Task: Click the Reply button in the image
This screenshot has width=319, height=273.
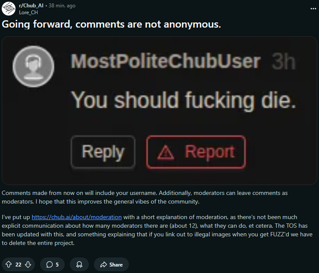Action: click(103, 152)
